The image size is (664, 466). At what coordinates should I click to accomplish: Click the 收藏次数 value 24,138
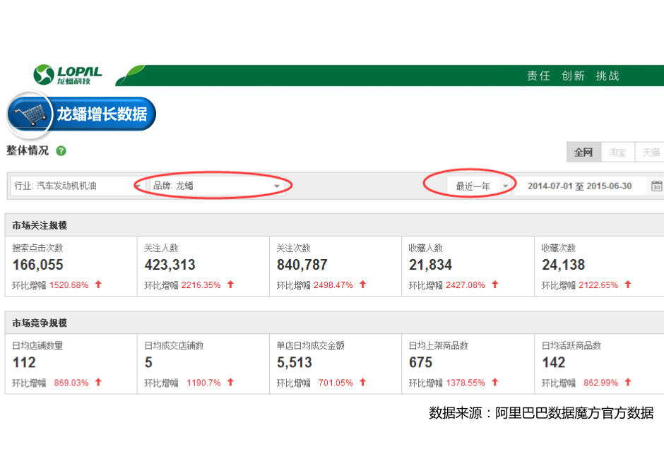coord(563,265)
